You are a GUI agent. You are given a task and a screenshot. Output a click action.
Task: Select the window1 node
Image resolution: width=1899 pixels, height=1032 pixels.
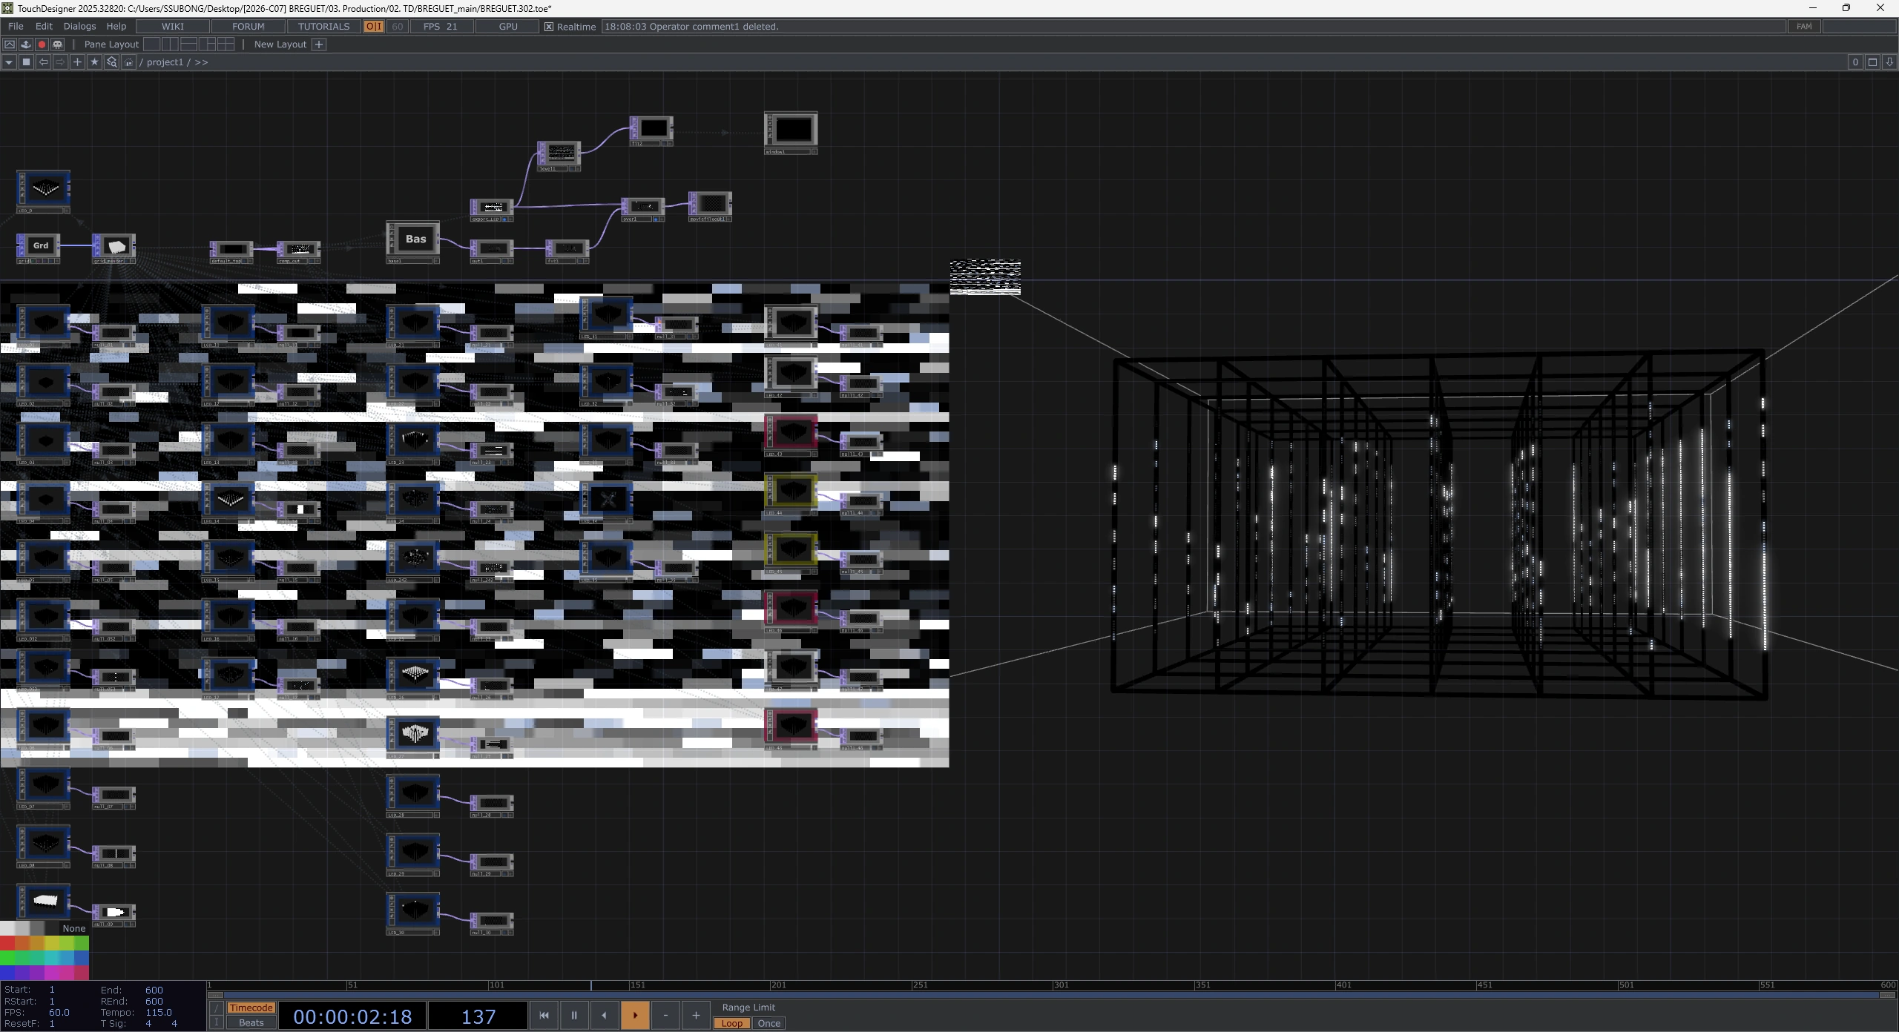[x=791, y=132]
